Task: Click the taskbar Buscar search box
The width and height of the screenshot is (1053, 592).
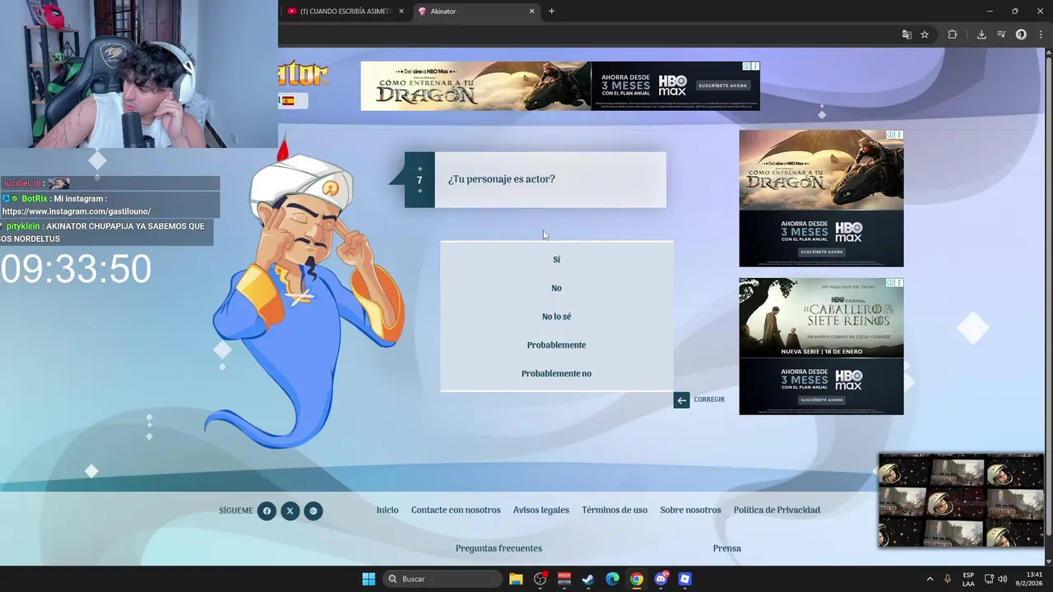Action: 443,579
